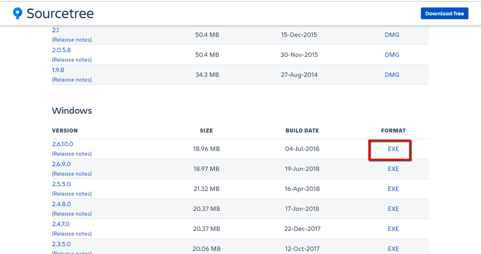Image resolution: width=481 pixels, height=254 pixels.
Task: Click the SIZE column header
Action: (206, 131)
